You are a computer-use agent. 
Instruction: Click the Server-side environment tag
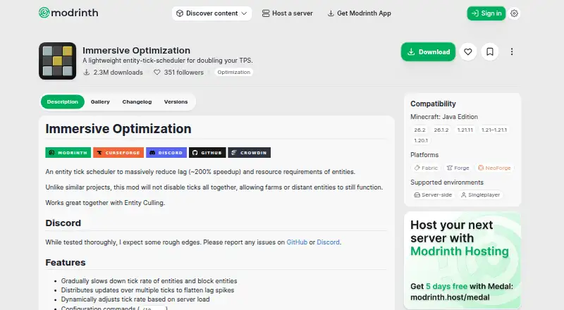433,195
